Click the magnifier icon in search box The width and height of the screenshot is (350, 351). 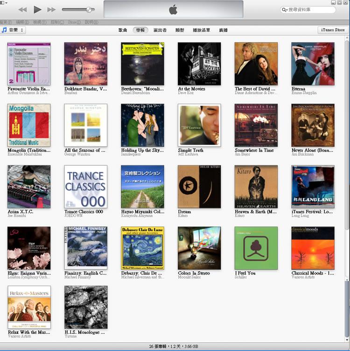[x=284, y=10]
